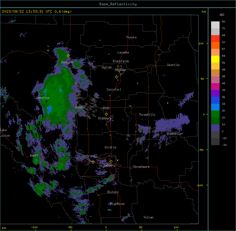Click the Banff label
Screen dimensions: 236x231
click(34, 156)
